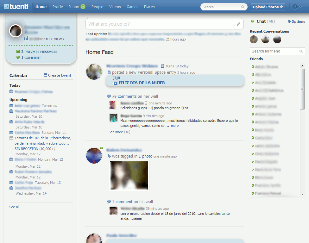Click the Search for friend field
The height and width of the screenshot is (243, 309).
pos(274,51)
